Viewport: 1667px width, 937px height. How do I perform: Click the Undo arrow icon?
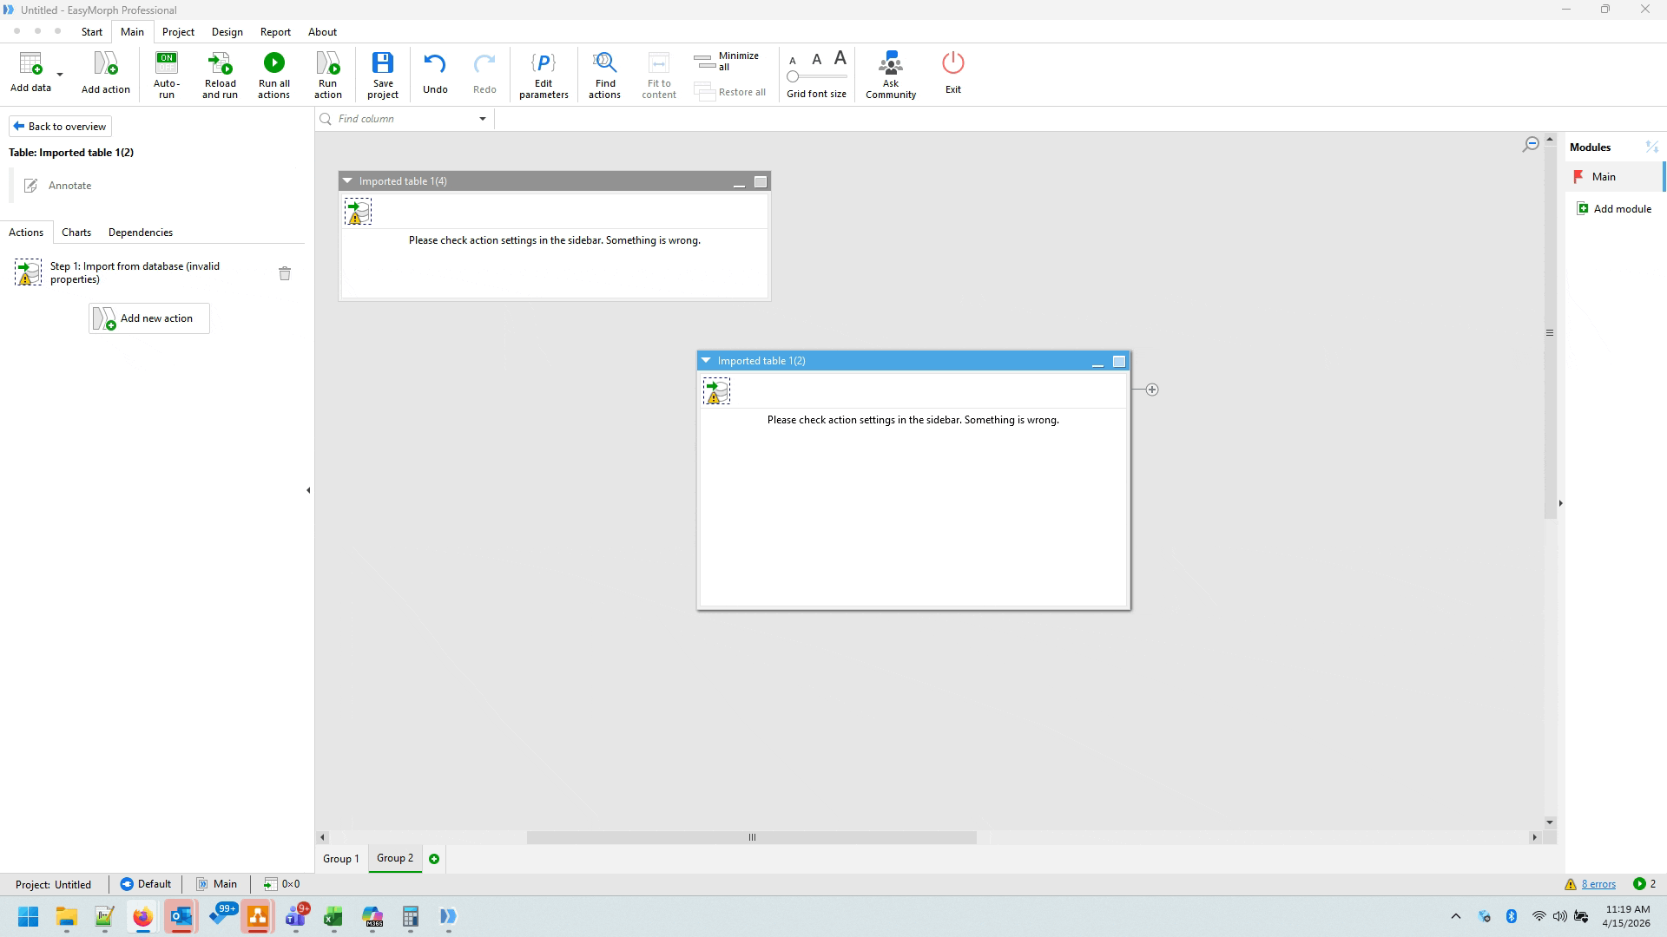[435, 63]
